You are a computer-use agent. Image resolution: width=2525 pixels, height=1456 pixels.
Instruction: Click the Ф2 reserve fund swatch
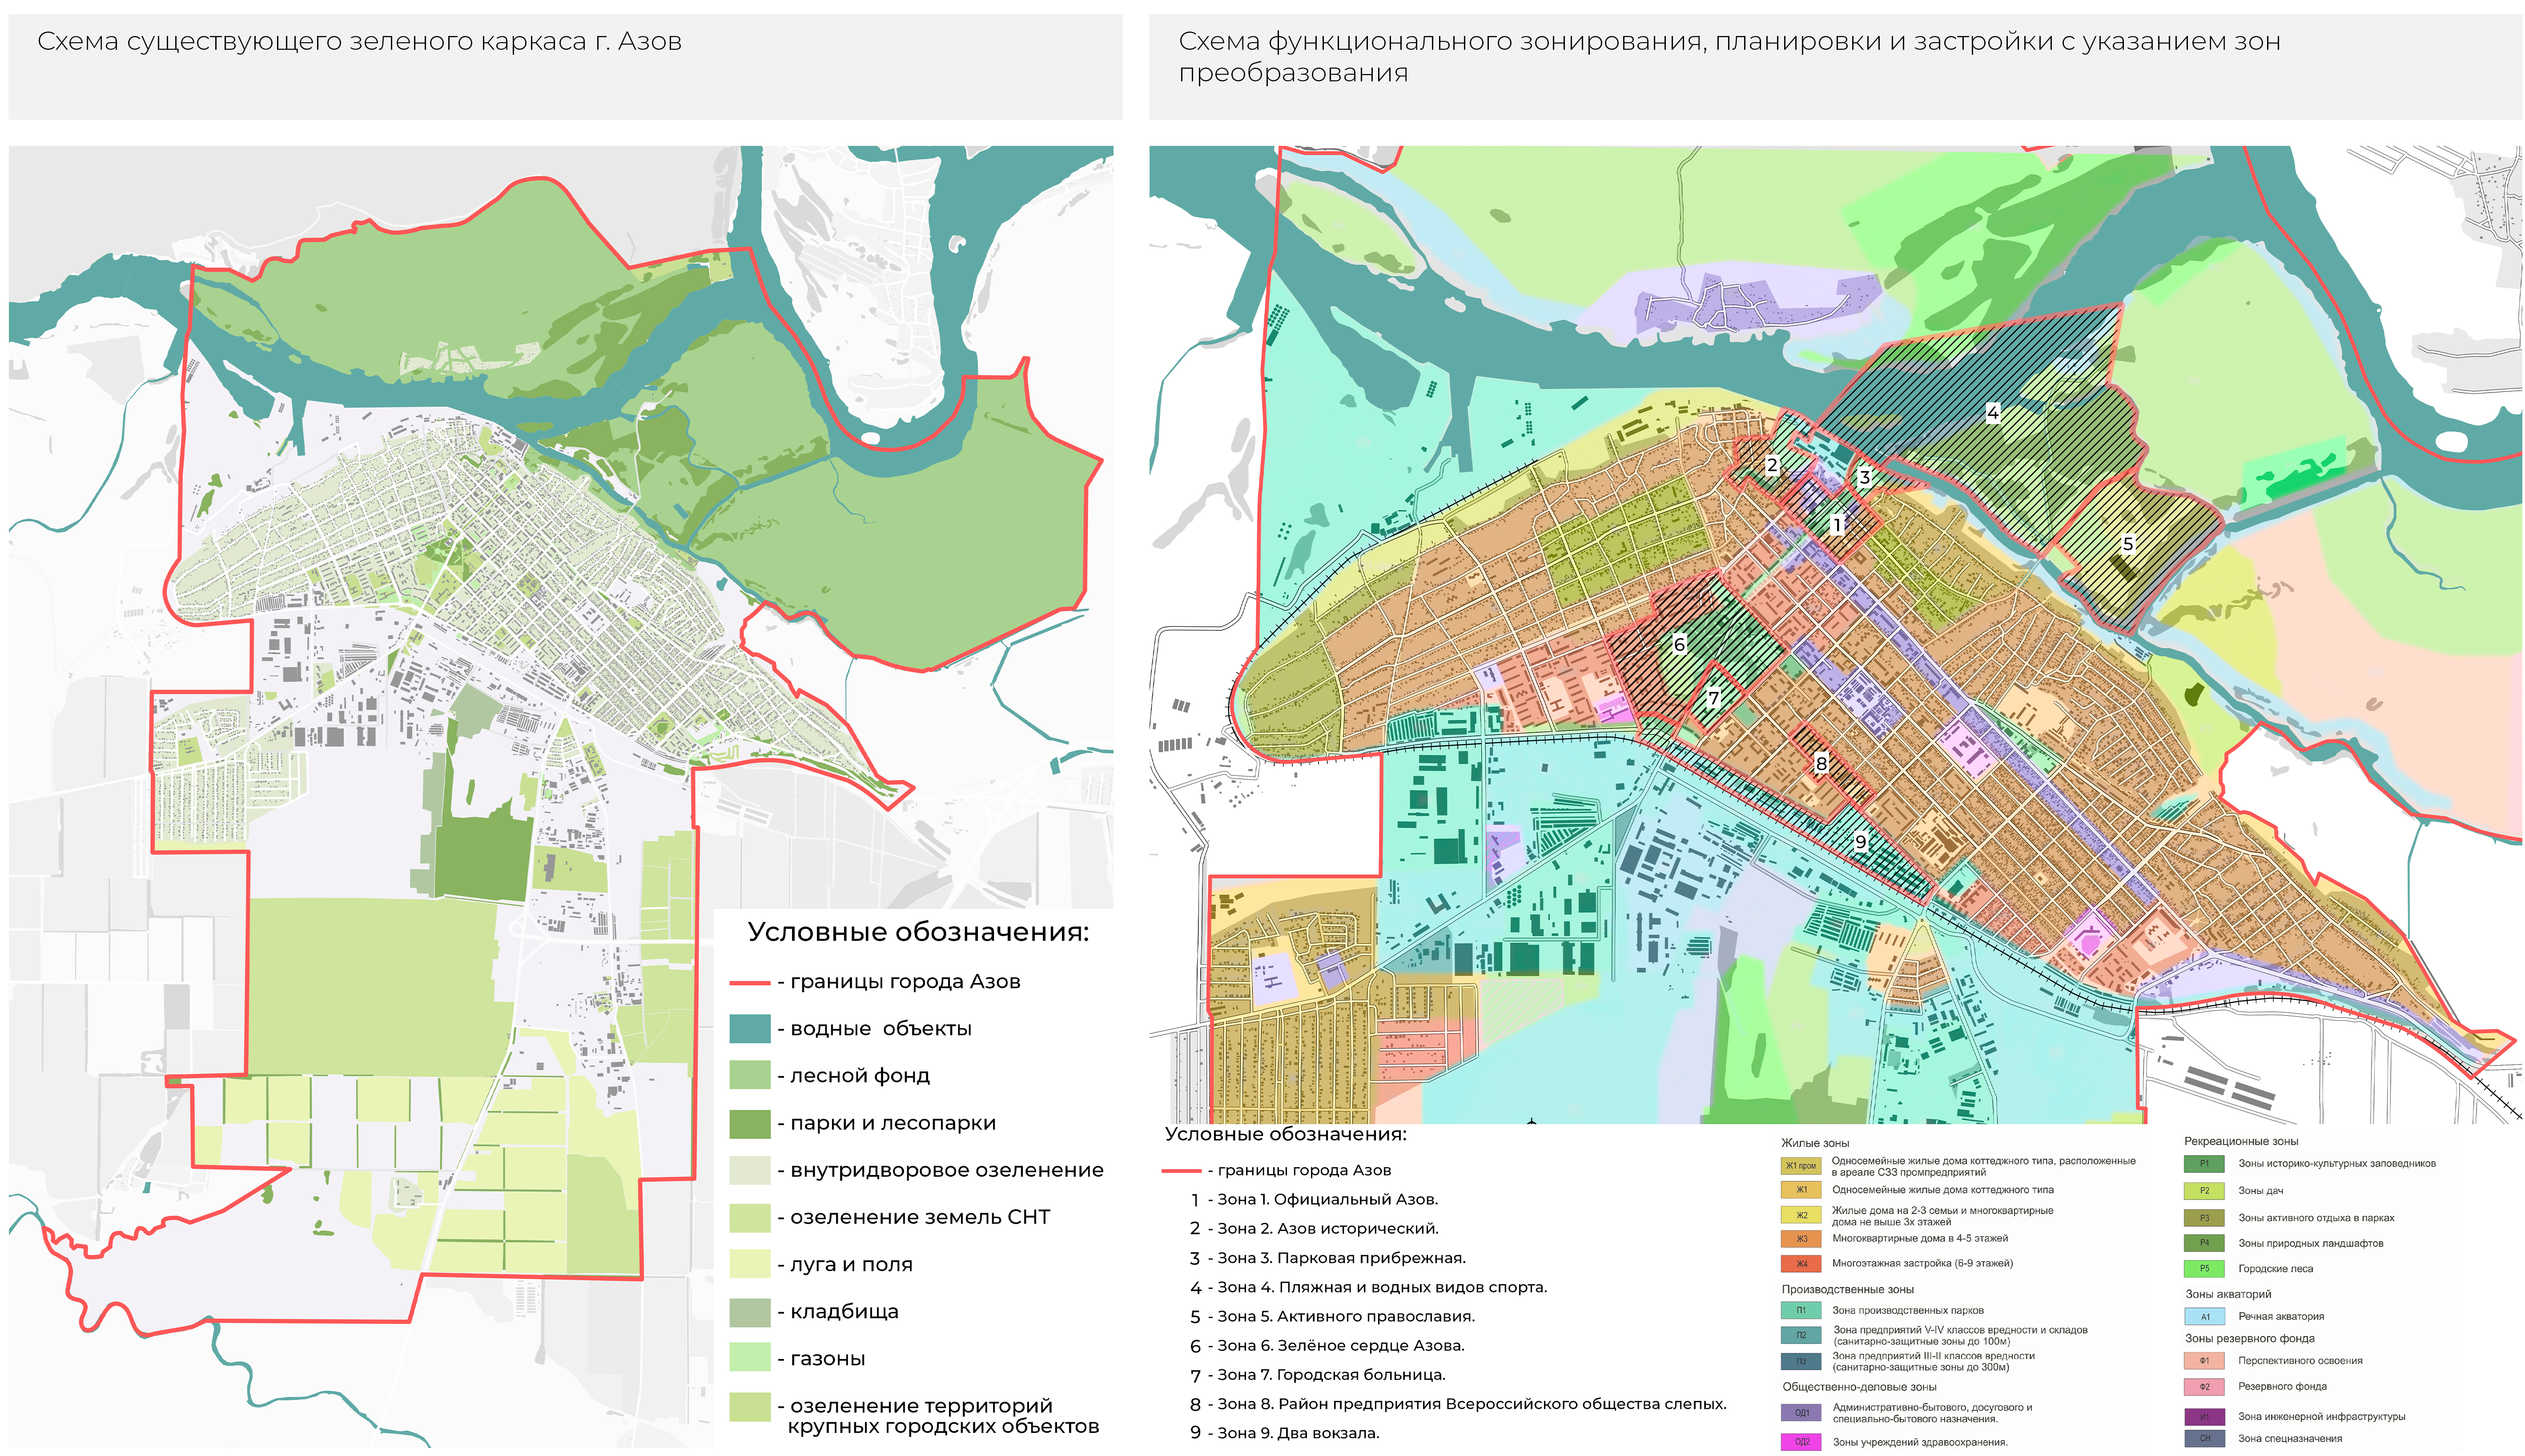click(2203, 1387)
